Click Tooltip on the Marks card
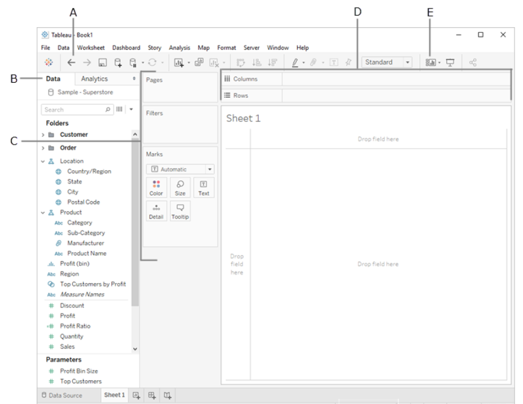 180,211
